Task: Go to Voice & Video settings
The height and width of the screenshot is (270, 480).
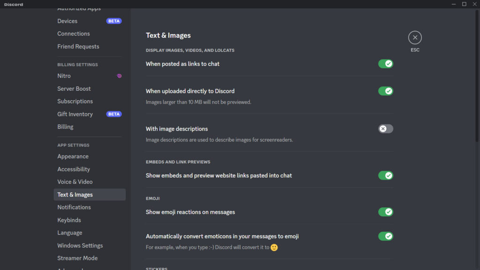Action: pos(75,182)
